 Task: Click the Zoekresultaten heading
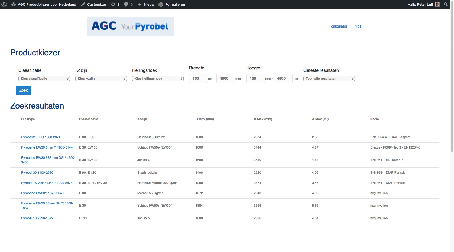pyautogui.click(x=37, y=106)
